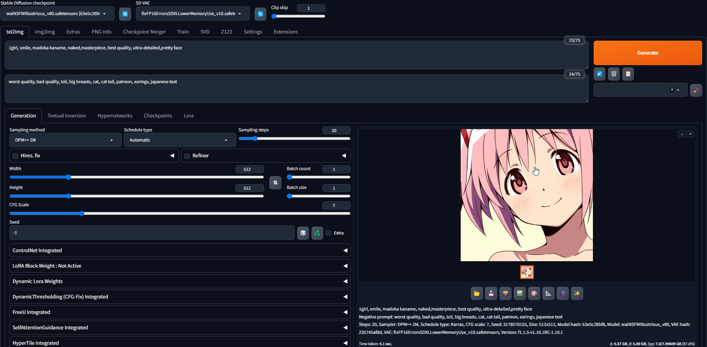
Task: Click into the negative prompt text box
Action: pos(296,89)
